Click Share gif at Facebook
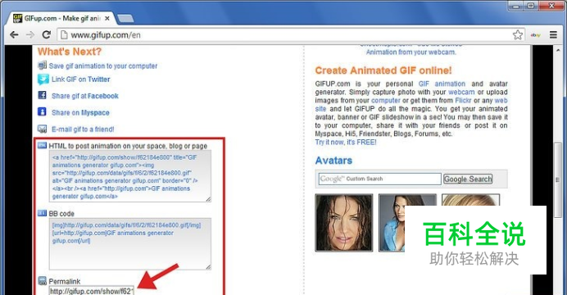The width and height of the screenshot is (567, 295). pyautogui.click(x=85, y=96)
